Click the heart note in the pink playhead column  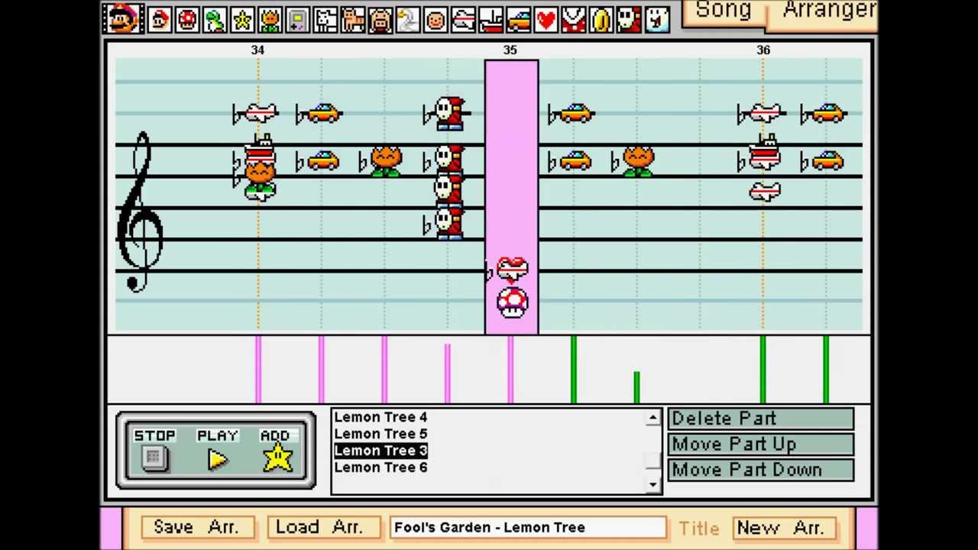512,269
